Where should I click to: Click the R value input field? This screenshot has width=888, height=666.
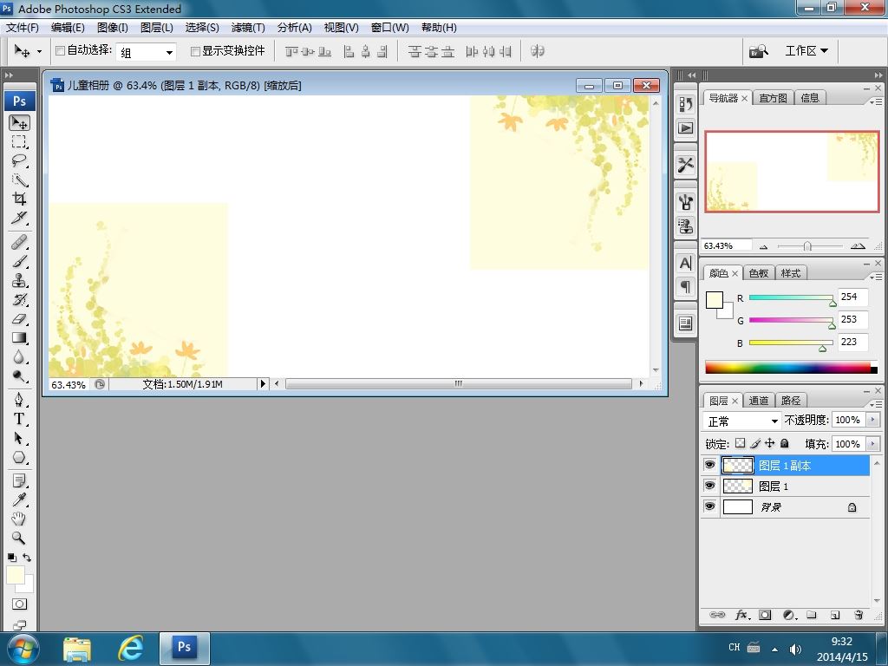point(852,297)
